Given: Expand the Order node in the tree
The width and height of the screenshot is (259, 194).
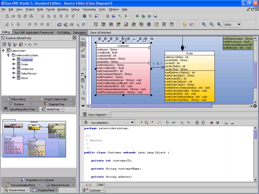Looking at the screenshot, I should [14, 64].
